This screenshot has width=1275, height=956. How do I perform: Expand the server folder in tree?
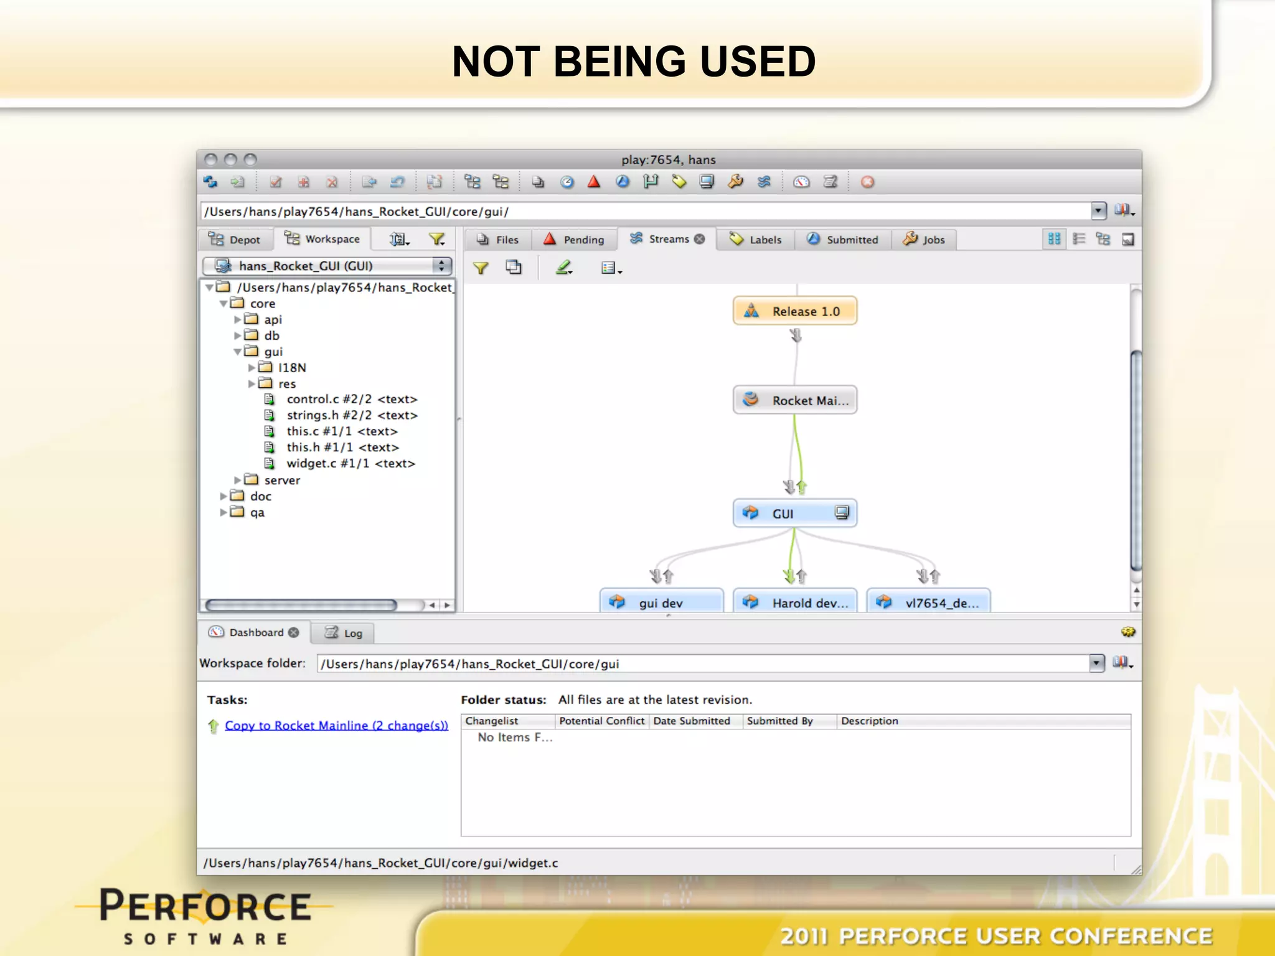point(237,480)
